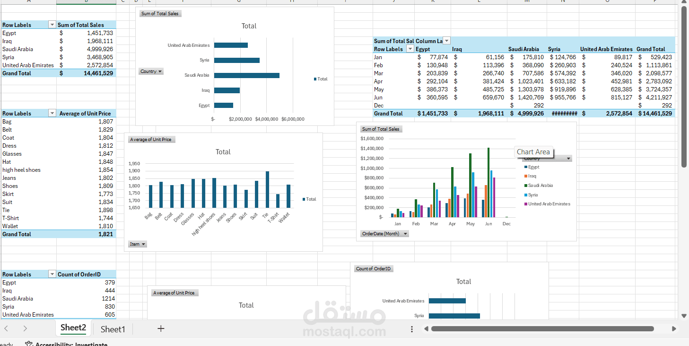689x346 pixels.
Task: Click the add new sheet plus icon
Action: tap(161, 328)
